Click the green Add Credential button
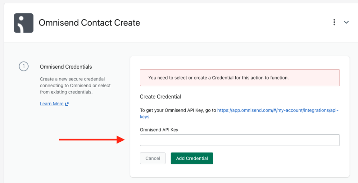The width and height of the screenshot is (358, 183). 192,158
